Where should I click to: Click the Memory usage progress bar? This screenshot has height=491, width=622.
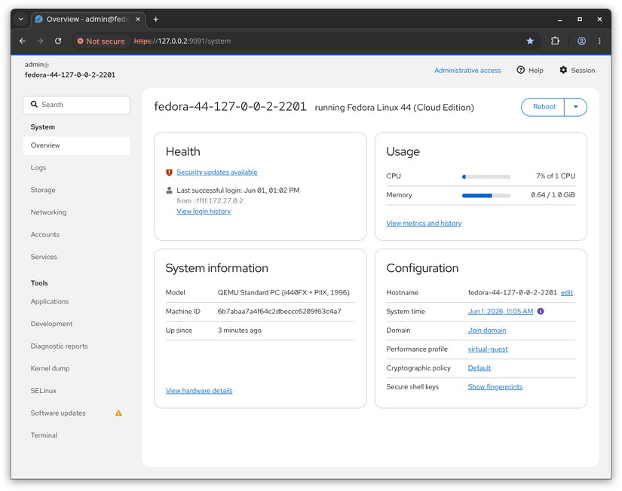coord(486,195)
